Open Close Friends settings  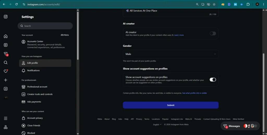[45, 125]
